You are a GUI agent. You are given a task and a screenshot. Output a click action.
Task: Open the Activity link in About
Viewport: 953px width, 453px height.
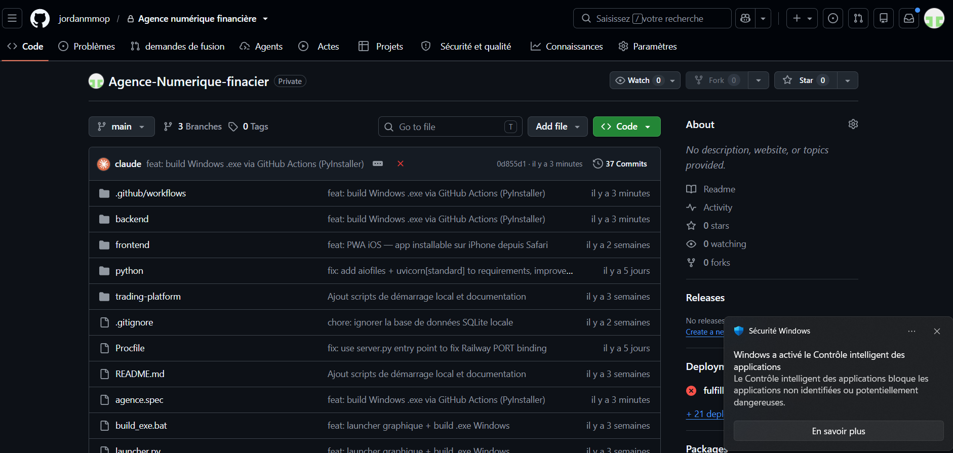pyautogui.click(x=709, y=208)
